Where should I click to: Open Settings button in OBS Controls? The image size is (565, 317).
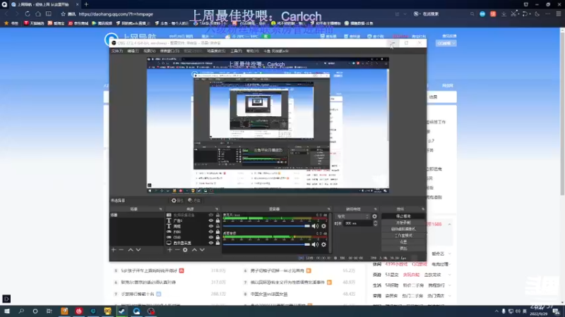tap(403, 242)
